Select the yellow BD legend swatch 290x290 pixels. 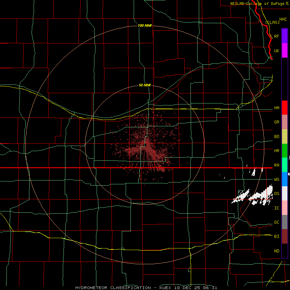pyautogui.click(x=285, y=137)
